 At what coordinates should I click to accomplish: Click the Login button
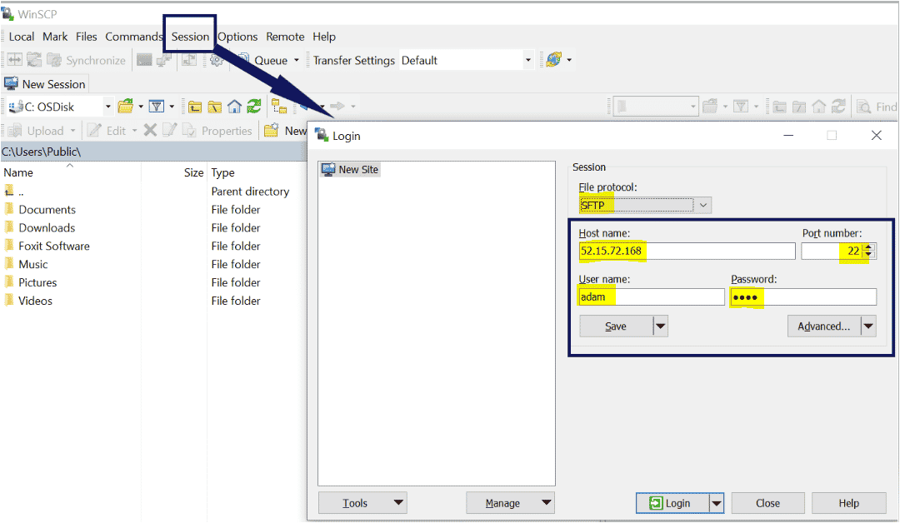pyautogui.click(x=672, y=504)
